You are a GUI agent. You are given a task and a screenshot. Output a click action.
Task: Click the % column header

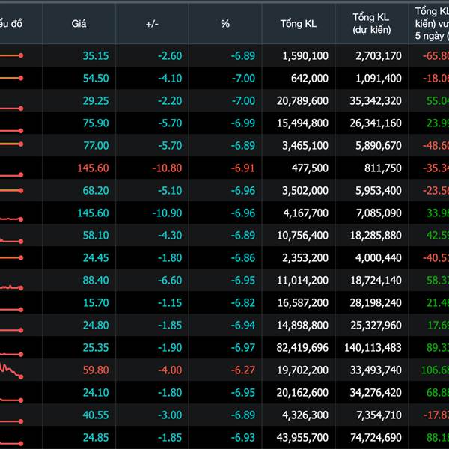pyautogui.click(x=225, y=24)
